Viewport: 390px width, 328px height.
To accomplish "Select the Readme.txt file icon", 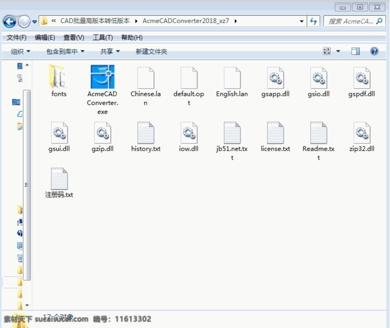I will (x=319, y=133).
